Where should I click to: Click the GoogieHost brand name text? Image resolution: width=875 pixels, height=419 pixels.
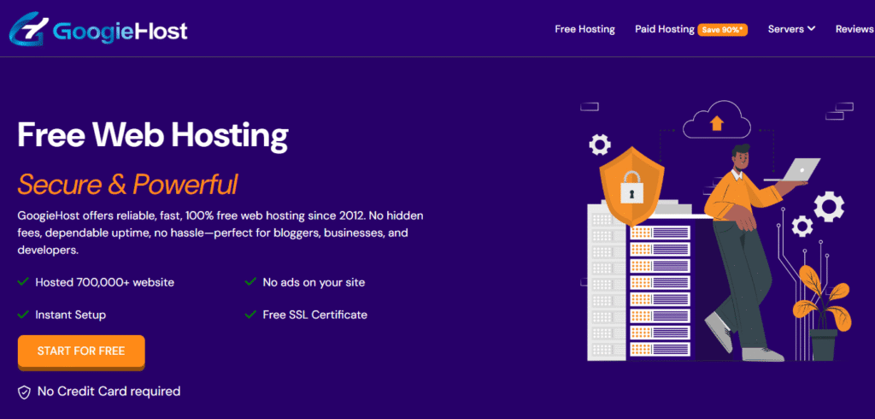coord(120,32)
